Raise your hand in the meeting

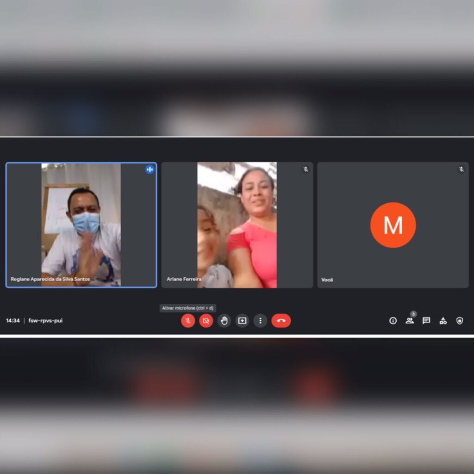coord(224,320)
